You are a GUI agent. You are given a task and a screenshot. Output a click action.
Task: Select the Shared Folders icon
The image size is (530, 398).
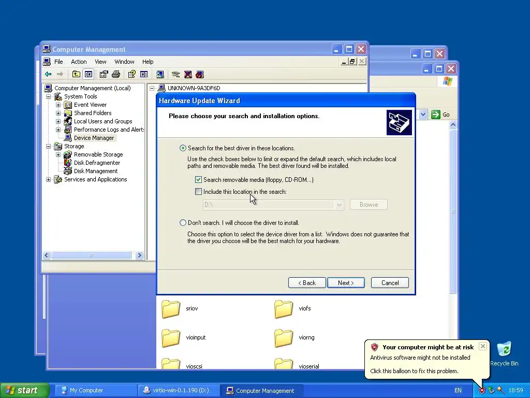coord(68,113)
